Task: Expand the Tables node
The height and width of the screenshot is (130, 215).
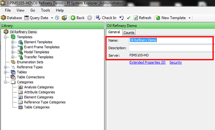Action: point(5,72)
